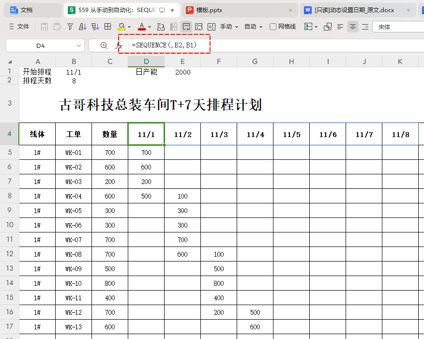Select column K header
Screen dimensions: 424x339
coord(400,62)
